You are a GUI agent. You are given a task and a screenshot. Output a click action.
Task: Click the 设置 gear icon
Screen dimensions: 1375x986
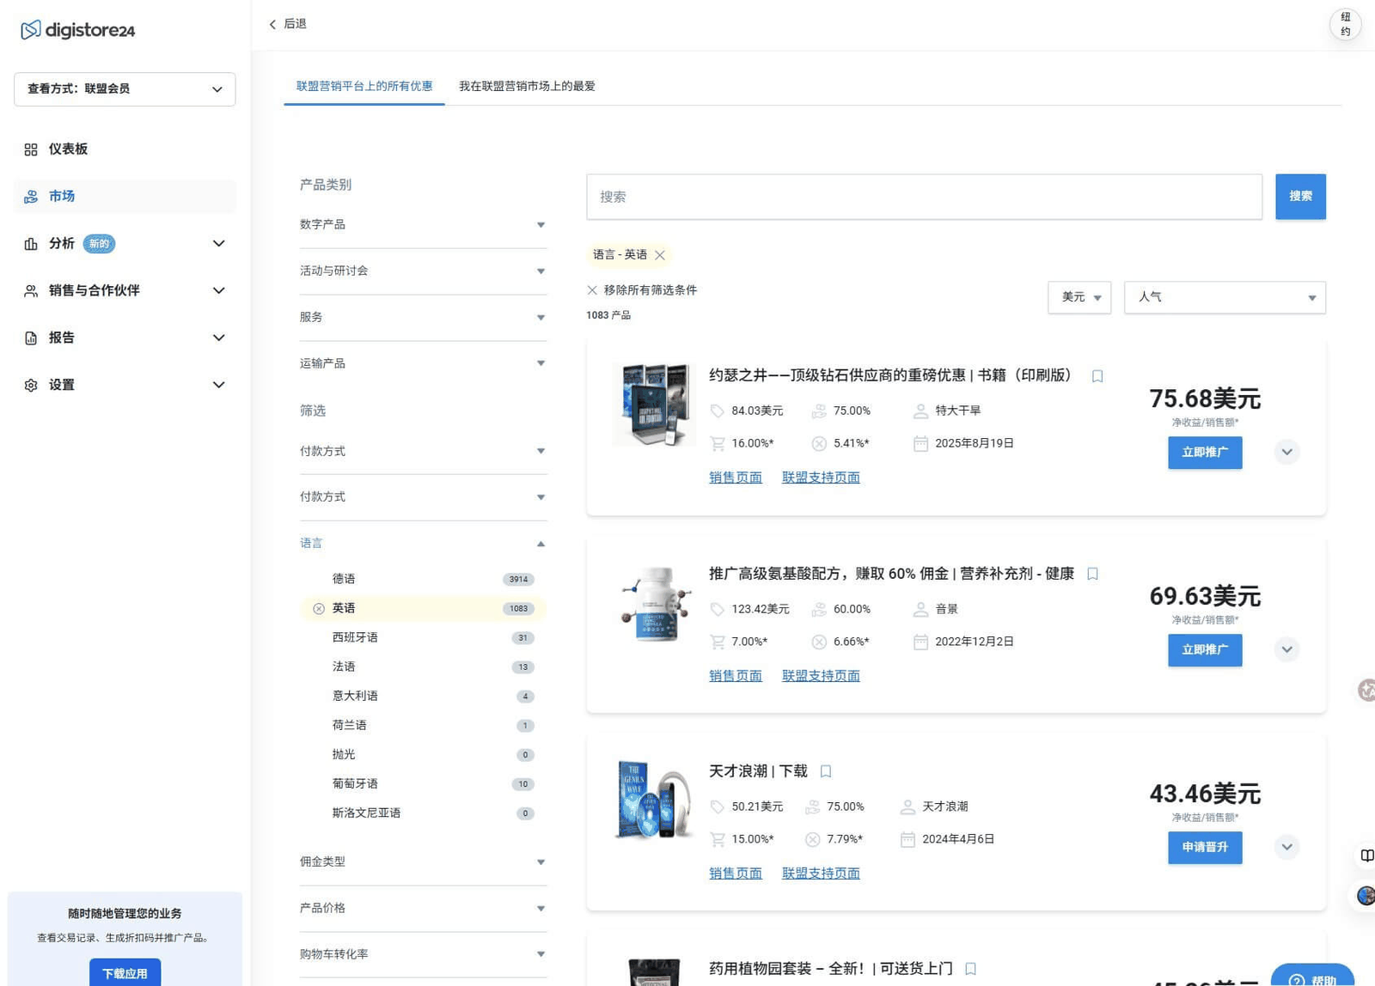[x=31, y=386]
